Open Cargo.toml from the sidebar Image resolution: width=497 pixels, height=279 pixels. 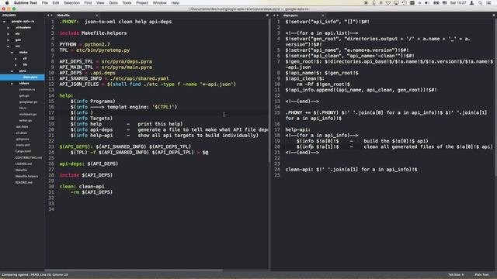pos(23,151)
